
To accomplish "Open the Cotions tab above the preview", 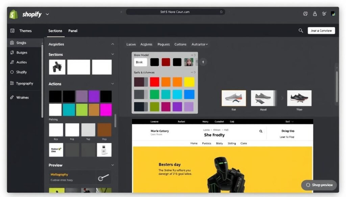I will click(180, 44).
